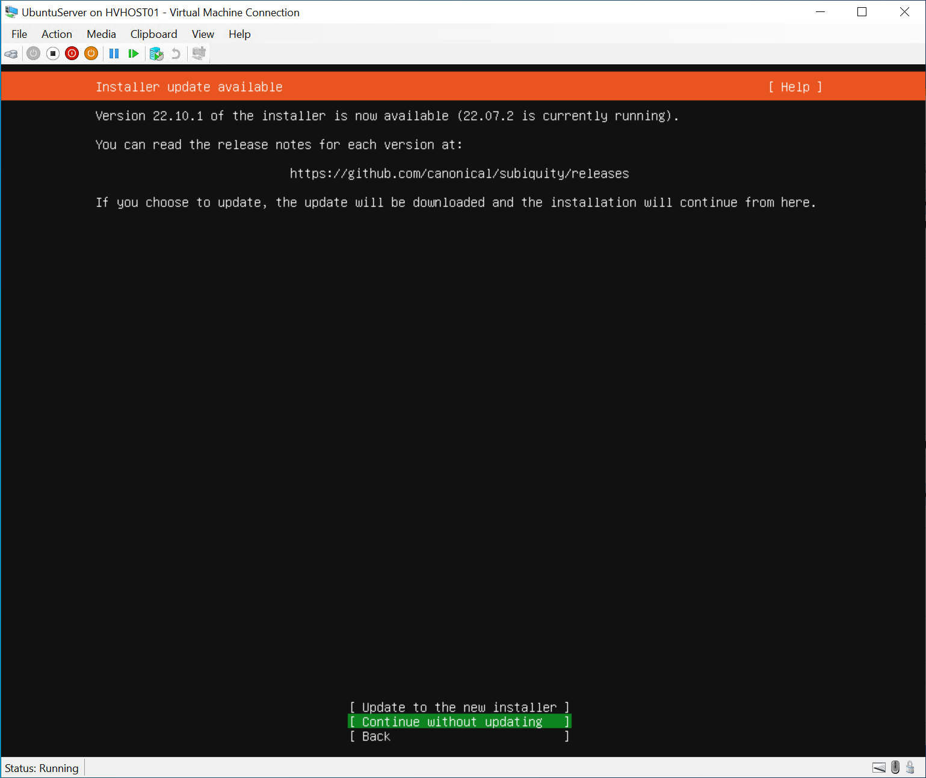Open the Action menu
Image resolution: width=926 pixels, height=778 pixels.
(57, 34)
